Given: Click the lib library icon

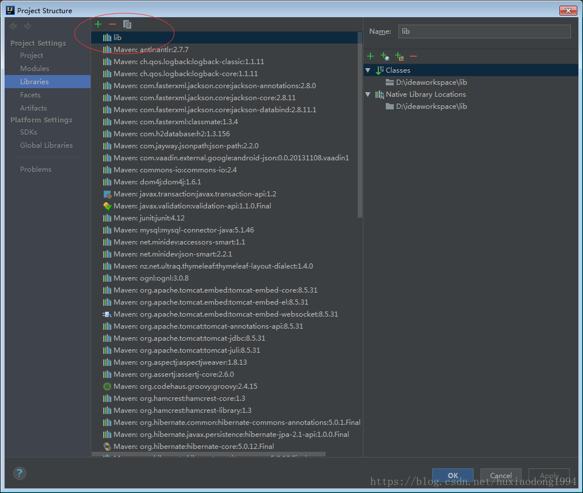Looking at the screenshot, I should (107, 38).
